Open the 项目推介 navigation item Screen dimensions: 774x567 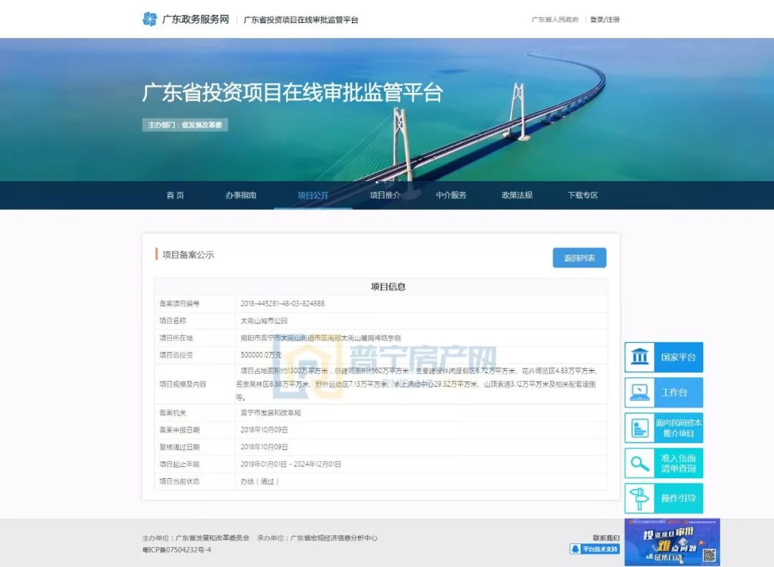pyautogui.click(x=385, y=195)
